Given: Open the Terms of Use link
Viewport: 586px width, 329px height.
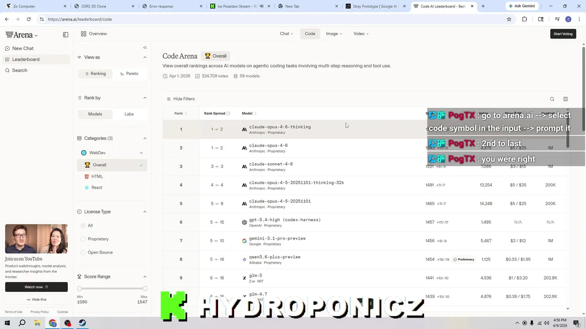Looking at the screenshot, I should tap(13, 312).
